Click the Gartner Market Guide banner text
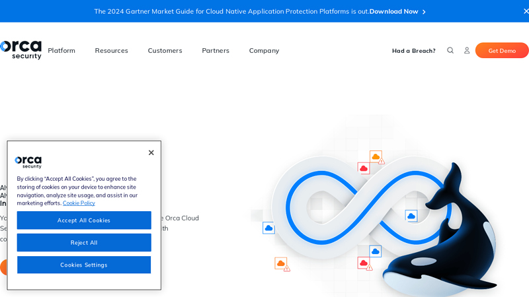The height and width of the screenshot is (297, 529). click(x=231, y=11)
